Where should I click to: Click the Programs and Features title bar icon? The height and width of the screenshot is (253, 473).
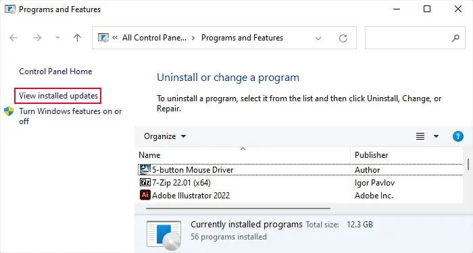(x=10, y=9)
